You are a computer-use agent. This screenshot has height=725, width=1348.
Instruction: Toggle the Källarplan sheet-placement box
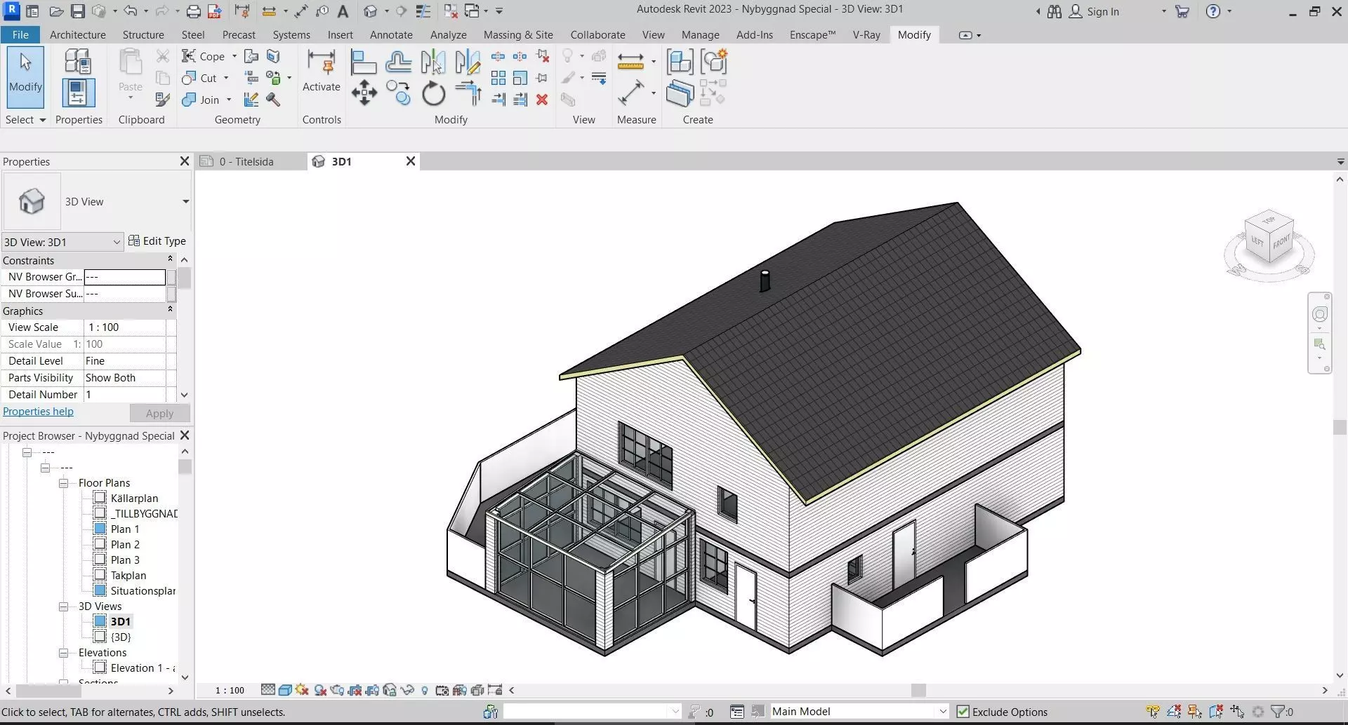pos(100,498)
